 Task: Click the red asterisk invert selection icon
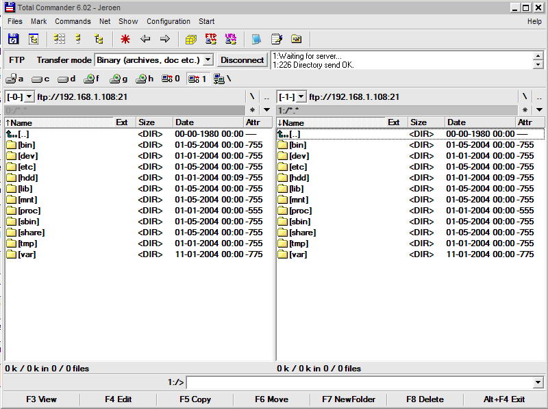point(125,39)
